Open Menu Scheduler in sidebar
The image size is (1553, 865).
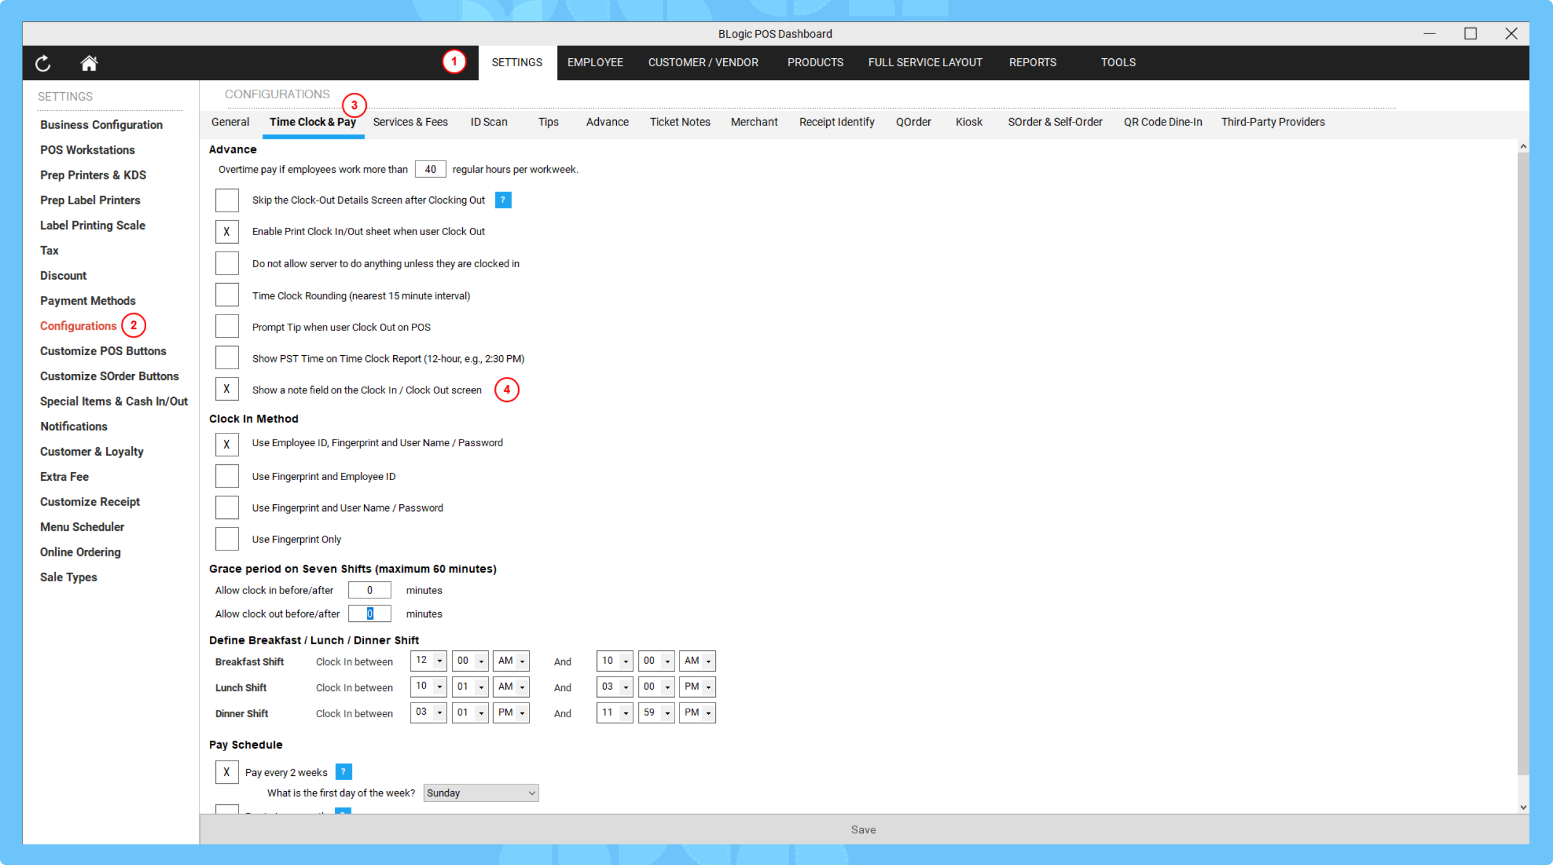[83, 527]
